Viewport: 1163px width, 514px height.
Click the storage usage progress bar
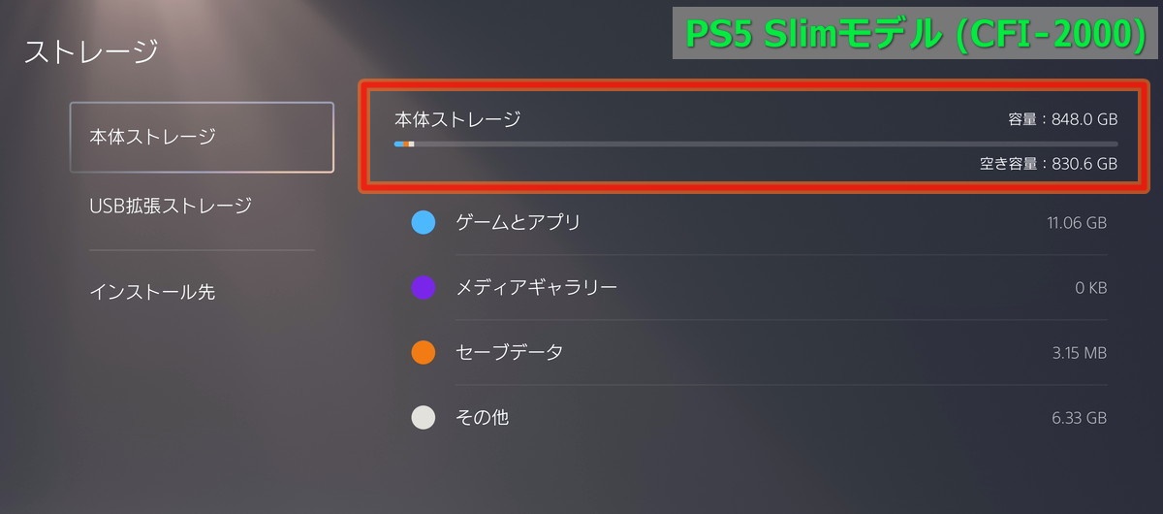click(x=756, y=144)
